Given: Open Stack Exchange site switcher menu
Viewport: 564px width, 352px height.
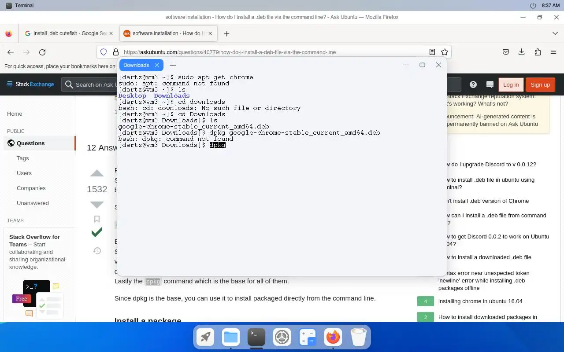Looking at the screenshot, I should pyautogui.click(x=30, y=84).
